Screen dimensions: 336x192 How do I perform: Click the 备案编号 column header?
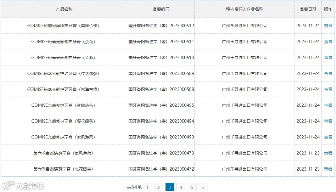(161, 9)
